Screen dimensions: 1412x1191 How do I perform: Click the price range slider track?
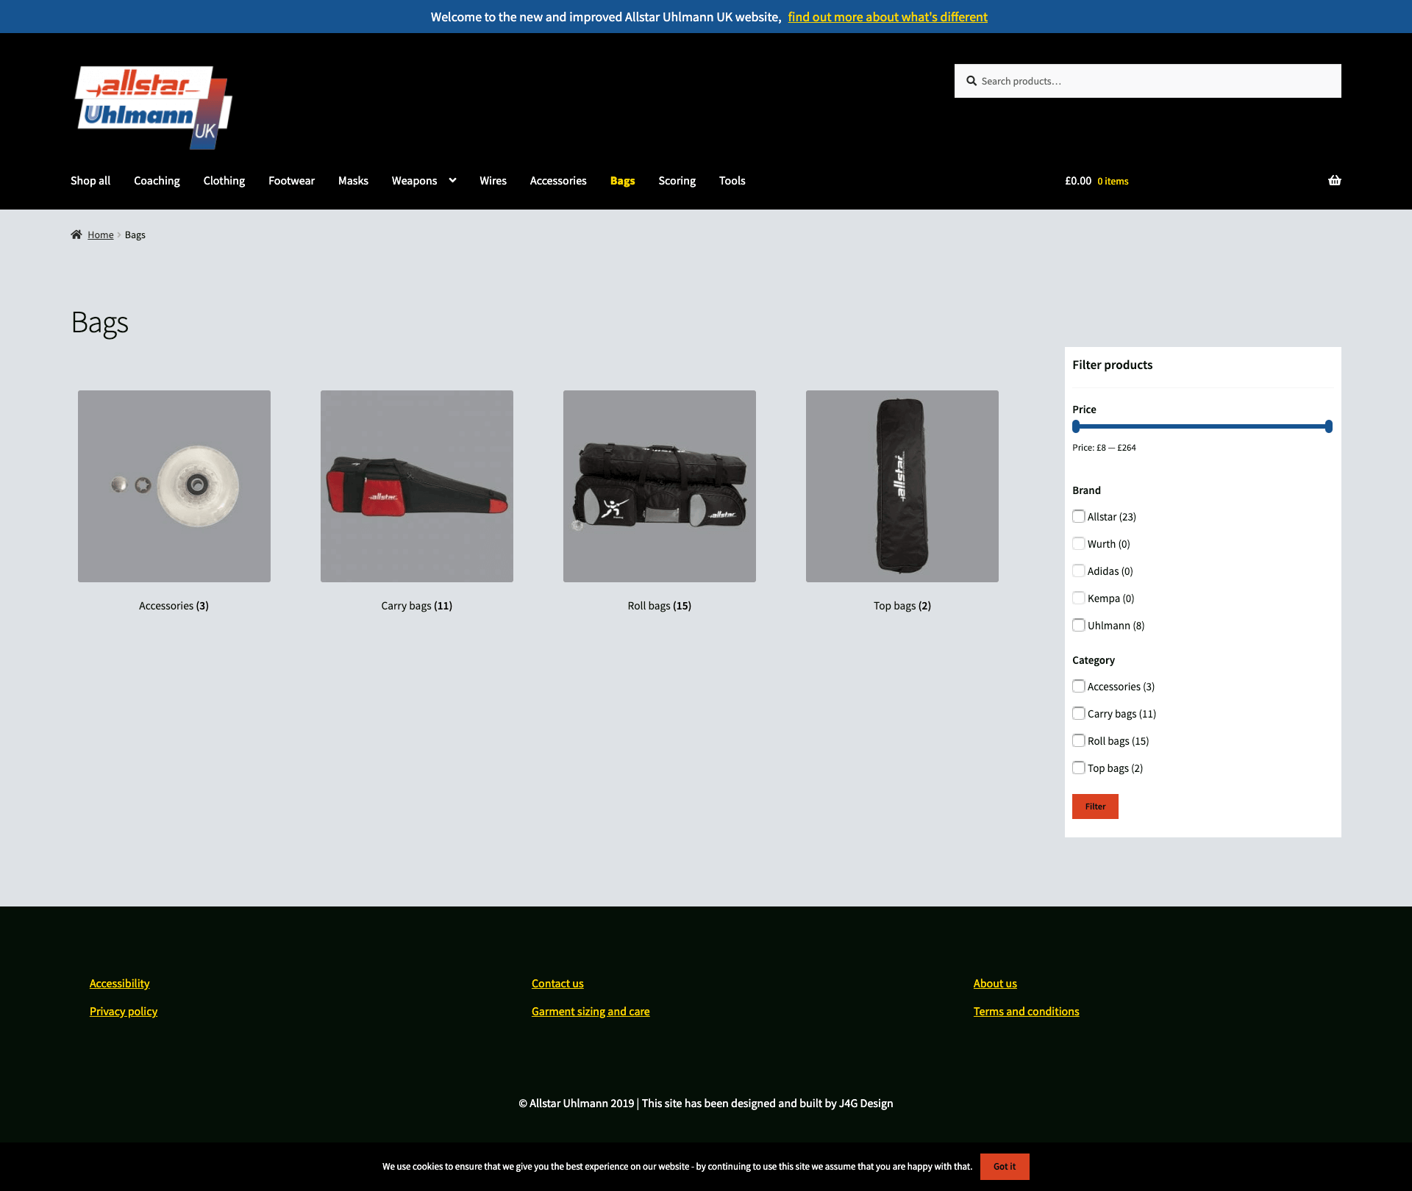(x=1202, y=426)
